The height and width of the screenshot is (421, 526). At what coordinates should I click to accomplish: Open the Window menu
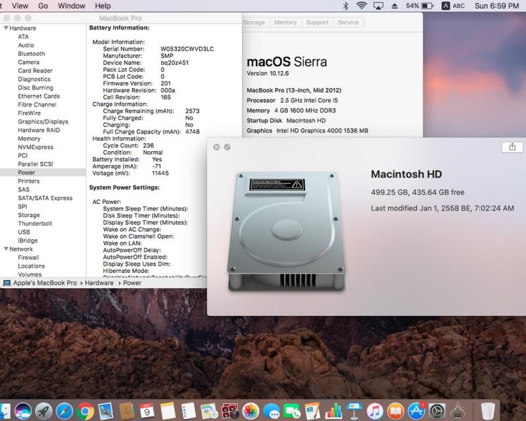(x=71, y=6)
